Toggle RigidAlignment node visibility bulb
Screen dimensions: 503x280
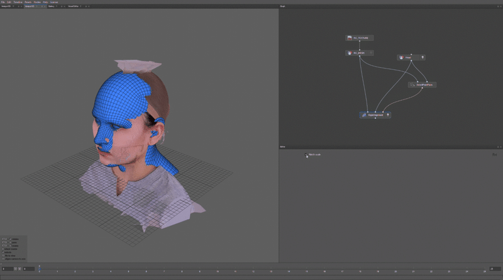click(x=388, y=115)
